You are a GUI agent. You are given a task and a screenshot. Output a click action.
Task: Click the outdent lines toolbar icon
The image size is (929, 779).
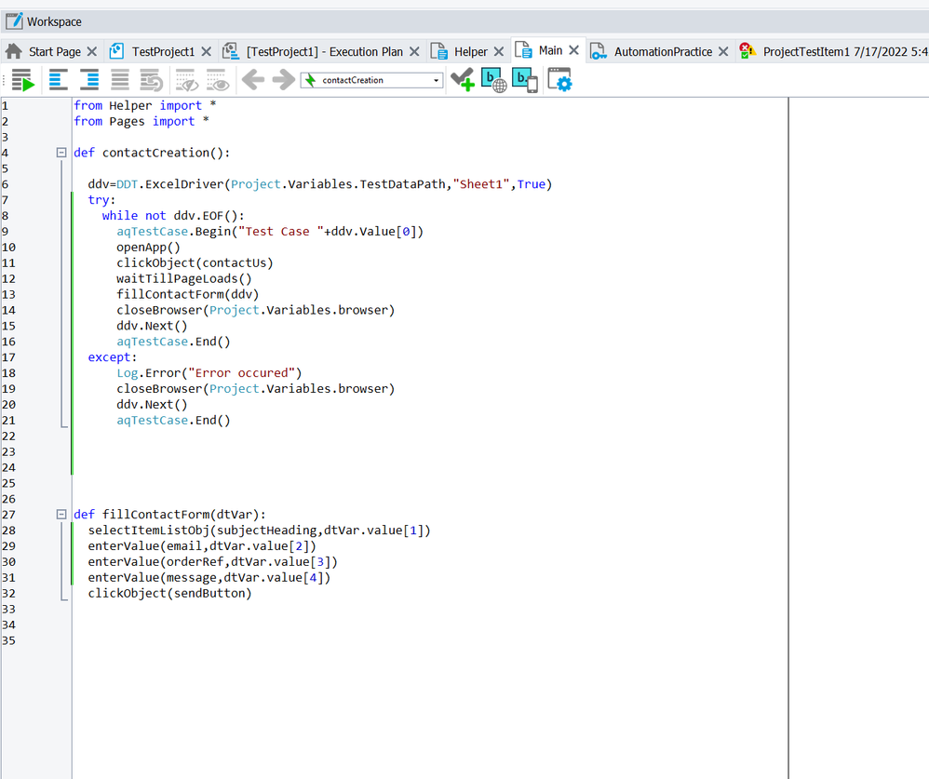coord(59,81)
